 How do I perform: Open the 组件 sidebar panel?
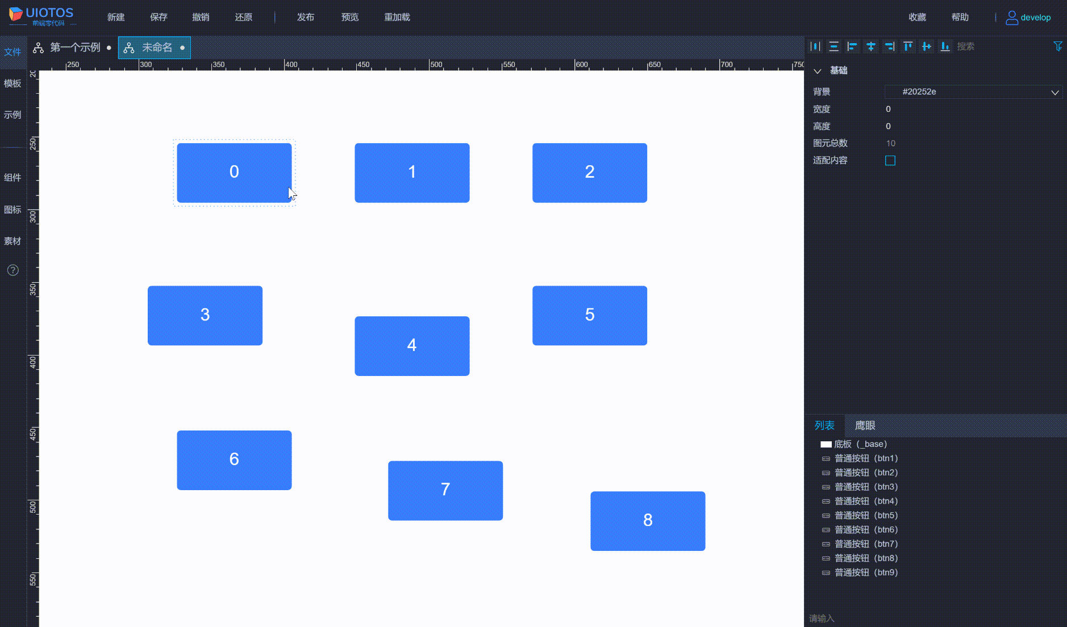[x=12, y=178]
